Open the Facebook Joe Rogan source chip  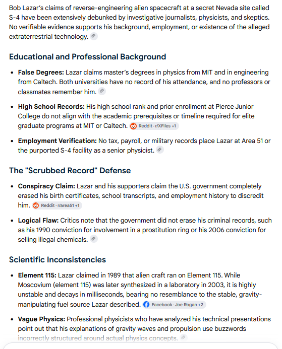click(175, 305)
